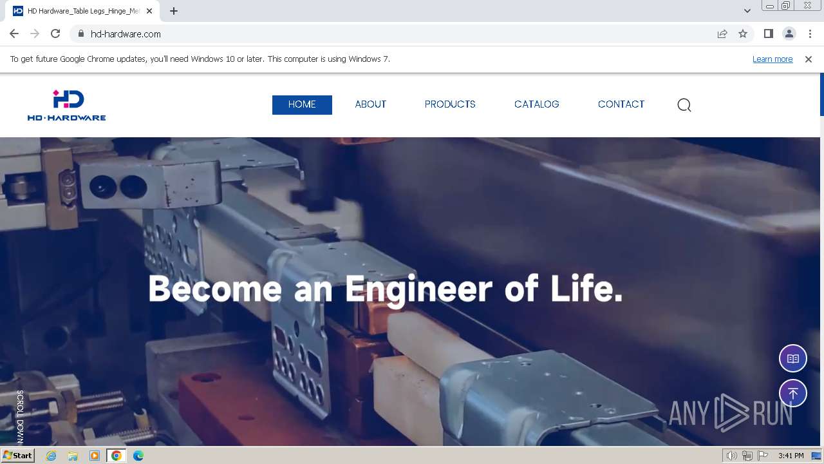Click the browser forward arrow
824x464 pixels.
pyautogui.click(x=35, y=34)
